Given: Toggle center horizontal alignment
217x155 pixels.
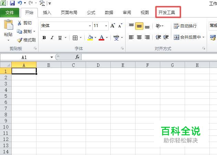Looking at the screenshot, I should (x=139, y=37).
